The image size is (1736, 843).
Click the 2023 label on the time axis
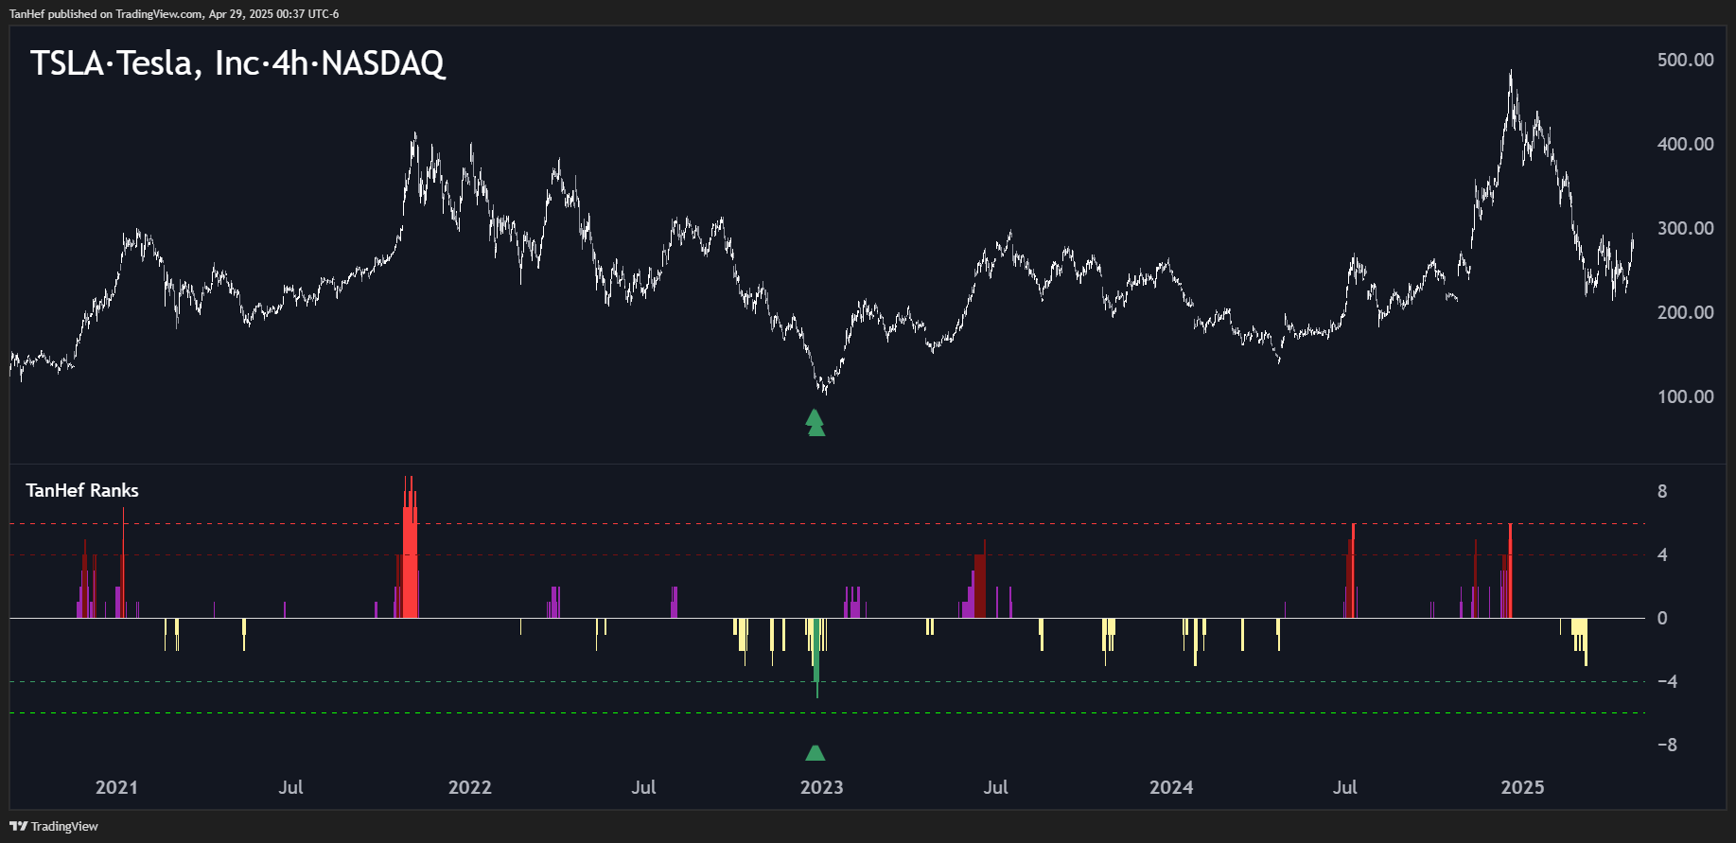click(821, 787)
